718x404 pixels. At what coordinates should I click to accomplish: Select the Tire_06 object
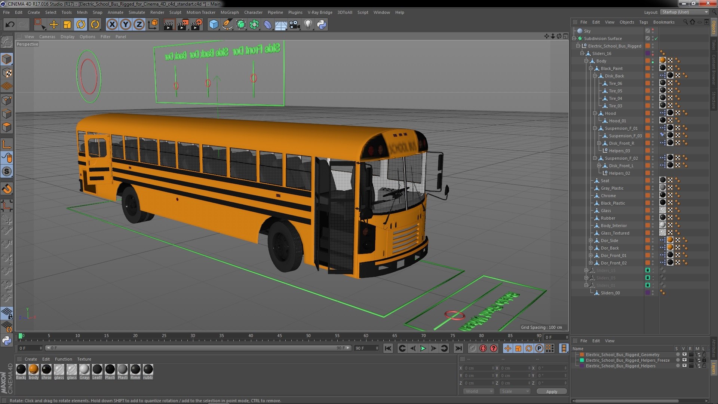point(615,83)
